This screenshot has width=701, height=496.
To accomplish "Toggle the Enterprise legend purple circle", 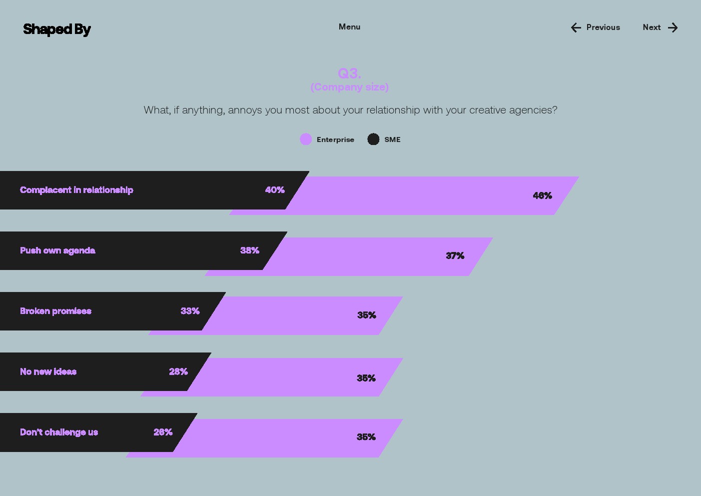I will click(306, 139).
